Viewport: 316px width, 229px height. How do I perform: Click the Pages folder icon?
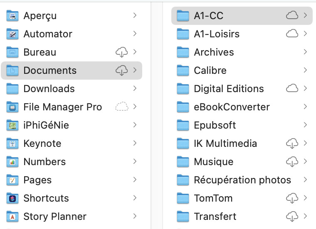[x=13, y=180]
